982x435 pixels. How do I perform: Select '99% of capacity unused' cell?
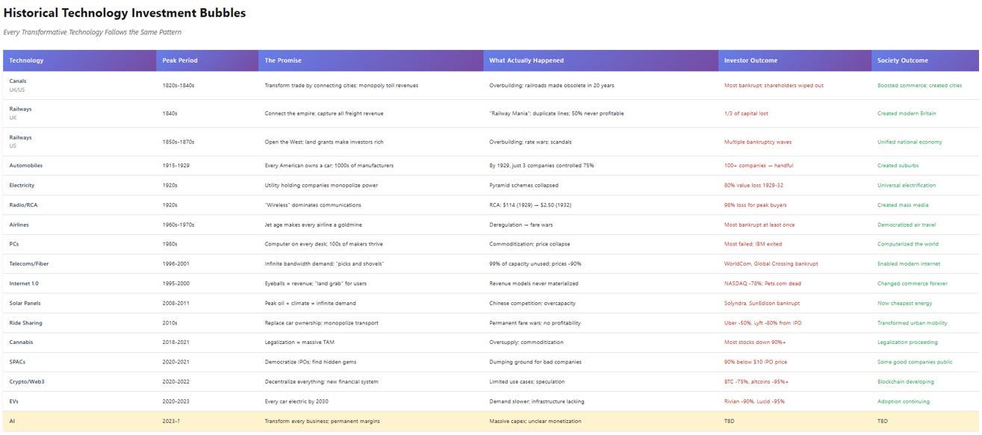(600, 263)
